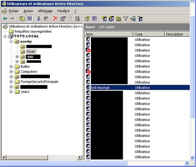Open the Action menu
The height and width of the screenshot is (167, 196).
28,11
